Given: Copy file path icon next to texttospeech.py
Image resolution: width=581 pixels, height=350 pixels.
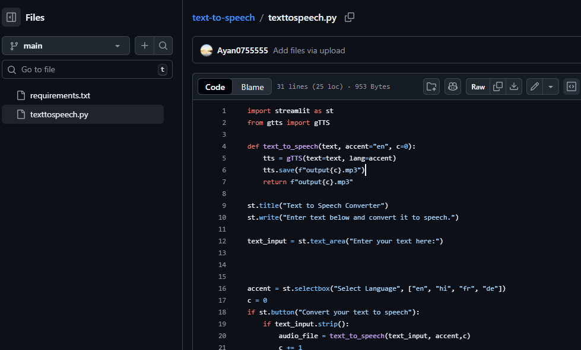Looking at the screenshot, I should (x=350, y=18).
